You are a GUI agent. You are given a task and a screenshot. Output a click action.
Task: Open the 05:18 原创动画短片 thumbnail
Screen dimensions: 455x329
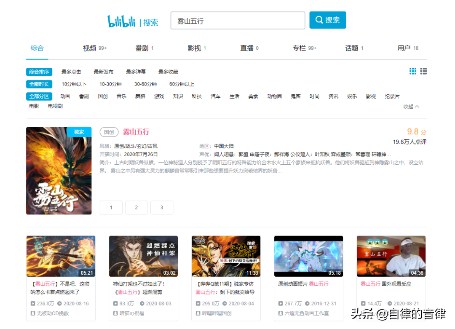[308, 256]
